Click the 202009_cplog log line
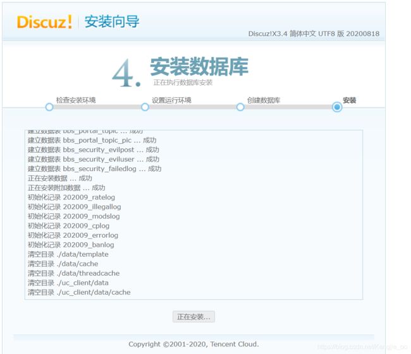The width and height of the screenshot is (411, 354). 69,226
